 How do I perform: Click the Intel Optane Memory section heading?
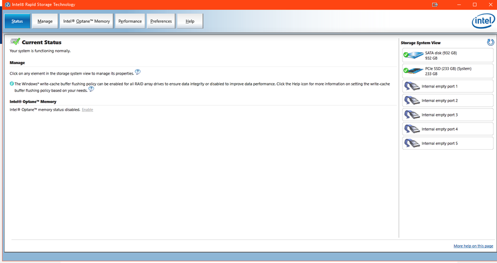(33, 102)
